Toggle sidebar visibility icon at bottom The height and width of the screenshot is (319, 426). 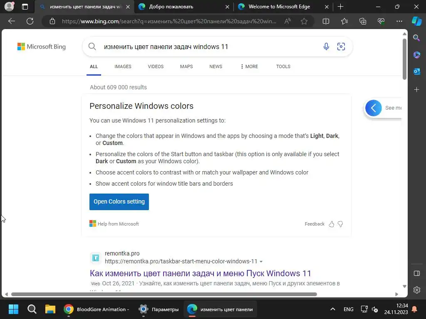tap(416, 273)
